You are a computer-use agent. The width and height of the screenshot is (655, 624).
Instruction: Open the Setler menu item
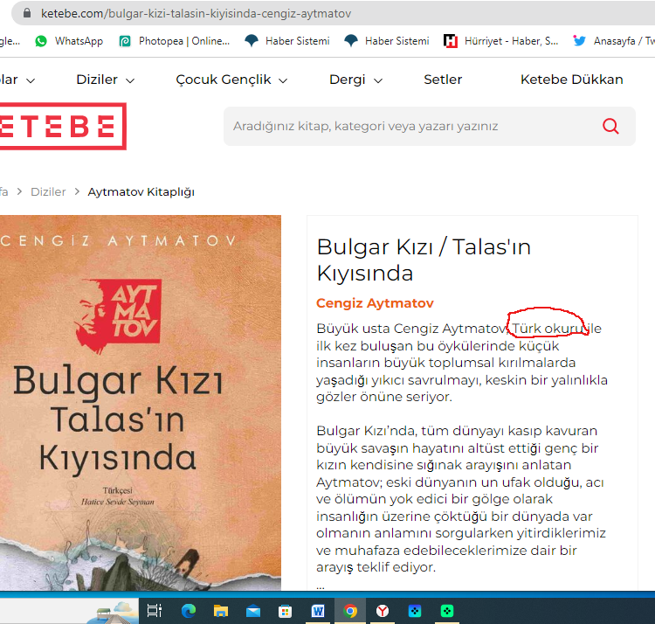[x=443, y=80]
